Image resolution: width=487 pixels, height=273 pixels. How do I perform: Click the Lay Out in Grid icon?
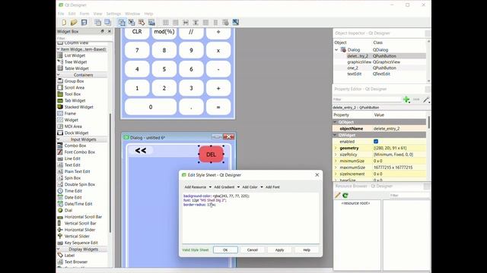[205, 22]
